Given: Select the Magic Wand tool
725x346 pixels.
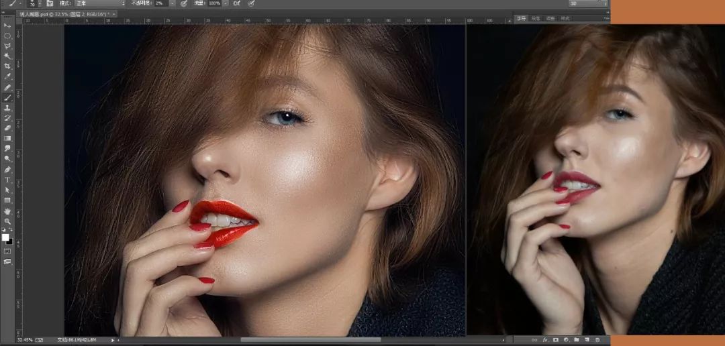Looking at the screenshot, I should click(x=7, y=56).
